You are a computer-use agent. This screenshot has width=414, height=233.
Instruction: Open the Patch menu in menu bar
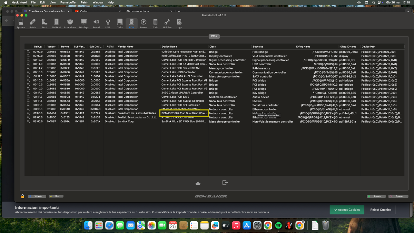85,2
